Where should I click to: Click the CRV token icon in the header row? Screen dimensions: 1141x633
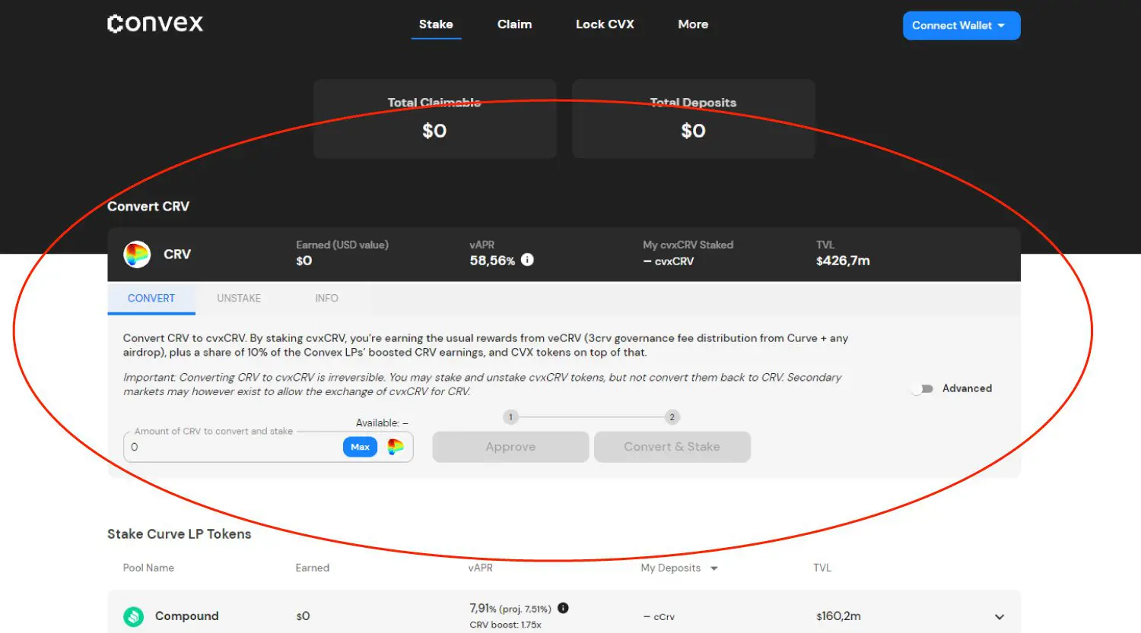(x=137, y=255)
